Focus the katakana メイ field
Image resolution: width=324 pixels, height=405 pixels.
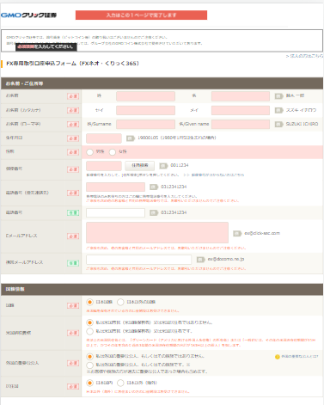pos(241,110)
